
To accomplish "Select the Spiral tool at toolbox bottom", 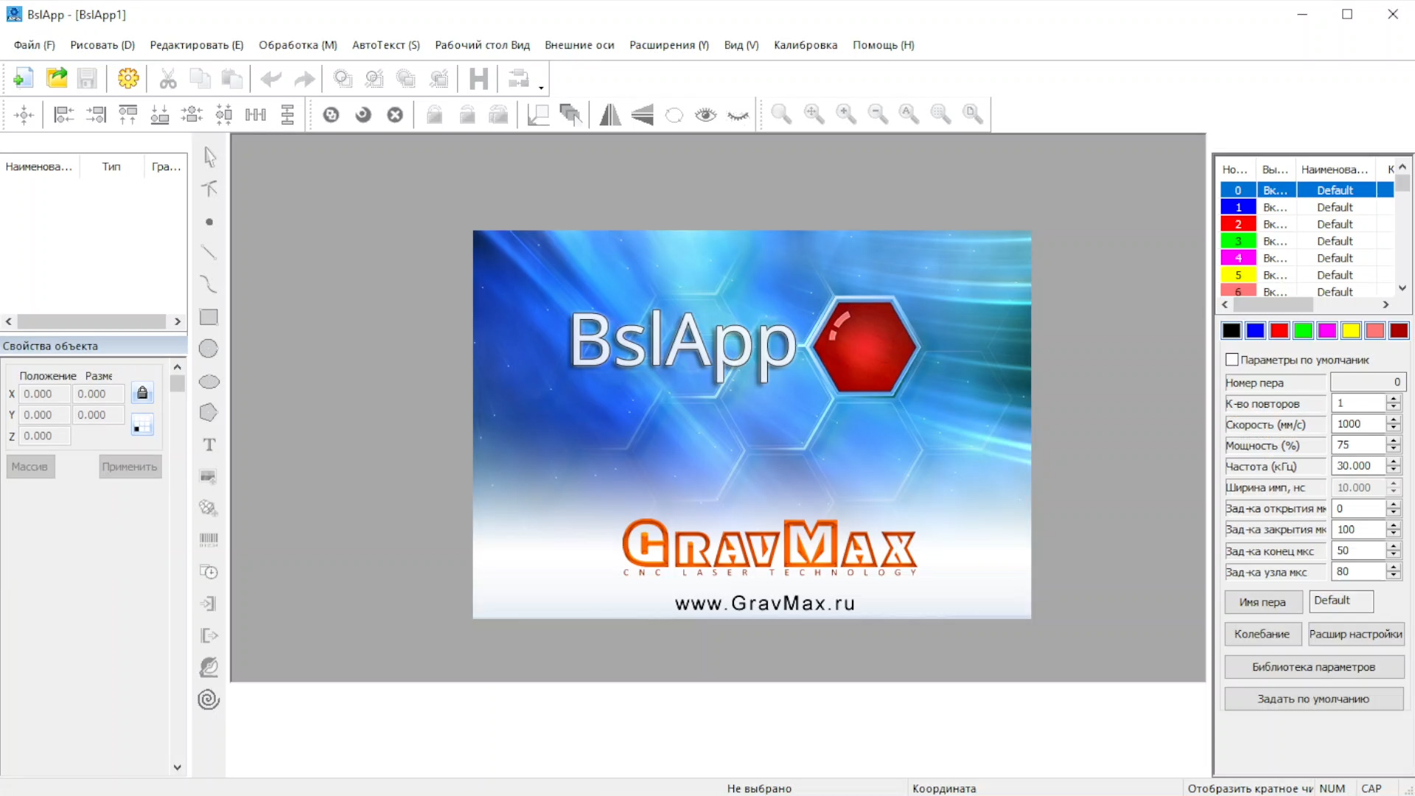I will 209,699.
